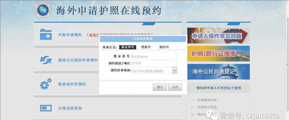The width and height of the screenshot is (289, 120).
Task: Open 申请人操作常见问题 banner
Action: tap(219, 36)
